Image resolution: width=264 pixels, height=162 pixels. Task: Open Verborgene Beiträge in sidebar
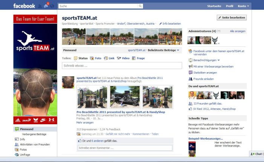pos(34,134)
